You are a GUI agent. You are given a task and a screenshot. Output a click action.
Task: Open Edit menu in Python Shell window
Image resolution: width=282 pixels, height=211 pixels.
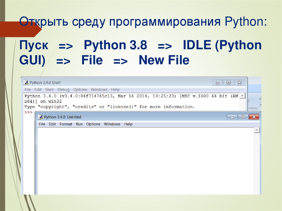click(x=38, y=89)
